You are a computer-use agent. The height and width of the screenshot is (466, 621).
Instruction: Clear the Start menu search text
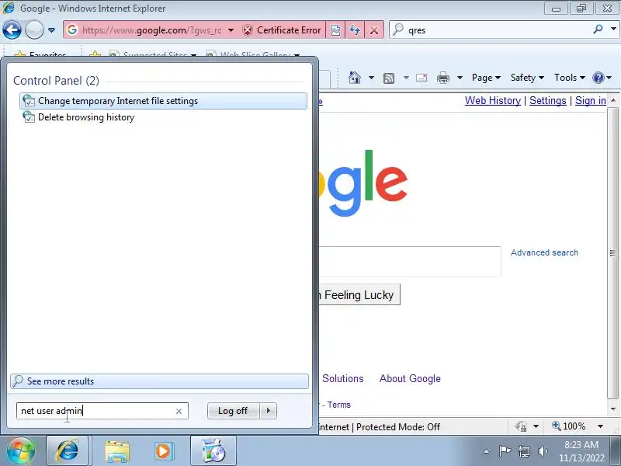click(x=179, y=412)
